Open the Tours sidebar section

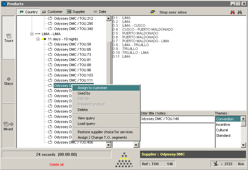(9, 37)
